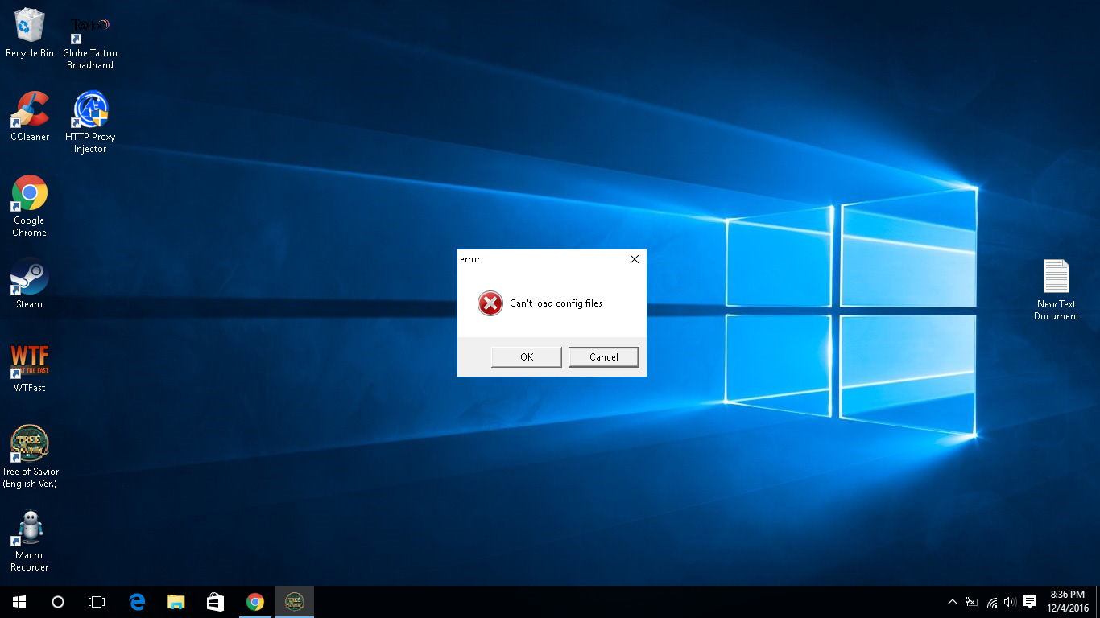The width and height of the screenshot is (1100, 618).
Task: Open Task View on the taskbar
Action: [97, 602]
